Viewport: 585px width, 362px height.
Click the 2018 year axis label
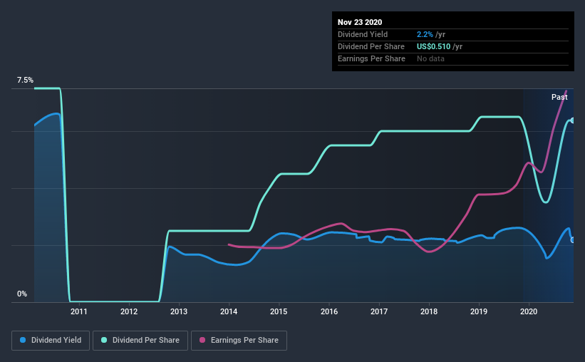[429, 311]
